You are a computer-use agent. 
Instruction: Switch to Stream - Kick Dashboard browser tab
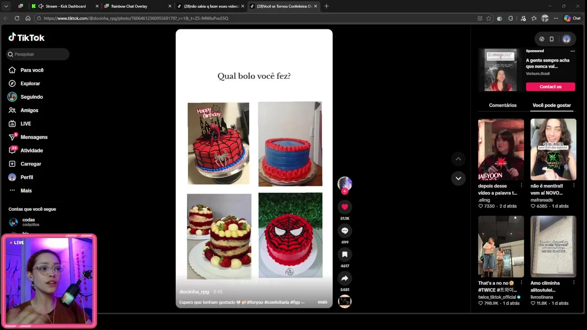tap(65, 6)
